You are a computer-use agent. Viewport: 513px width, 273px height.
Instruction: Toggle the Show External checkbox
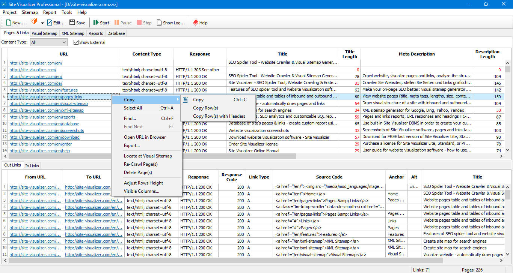(76, 42)
